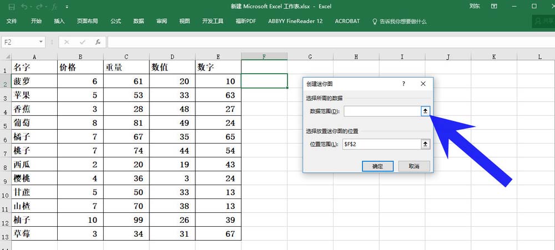Expand the Name Box dropdown arrow
This screenshot has width=555, height=250.
(x=41, y=42)
